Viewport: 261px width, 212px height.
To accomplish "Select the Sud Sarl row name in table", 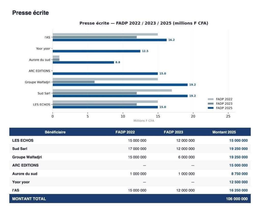I will pos(20,149).
